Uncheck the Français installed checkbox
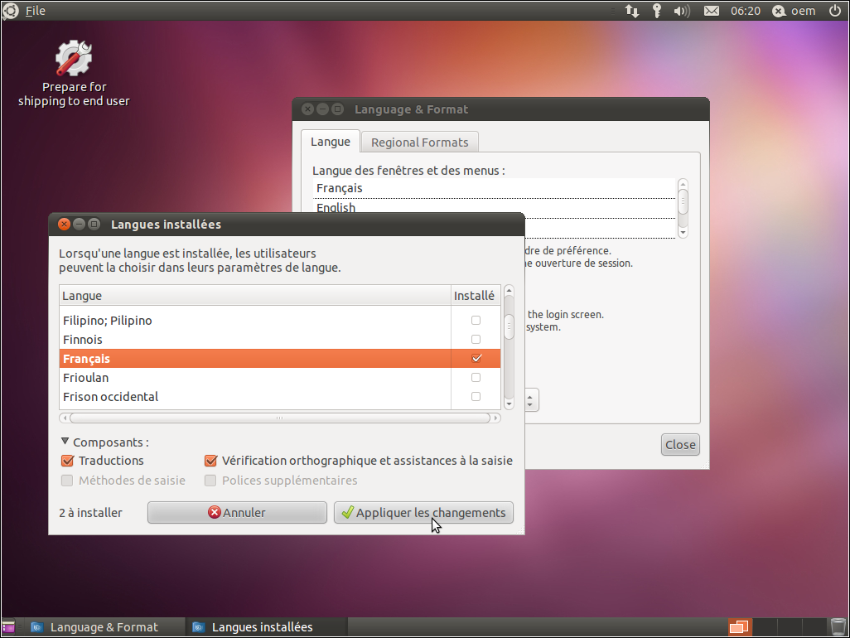Viewport: 850px width, 638px height. 476,359
